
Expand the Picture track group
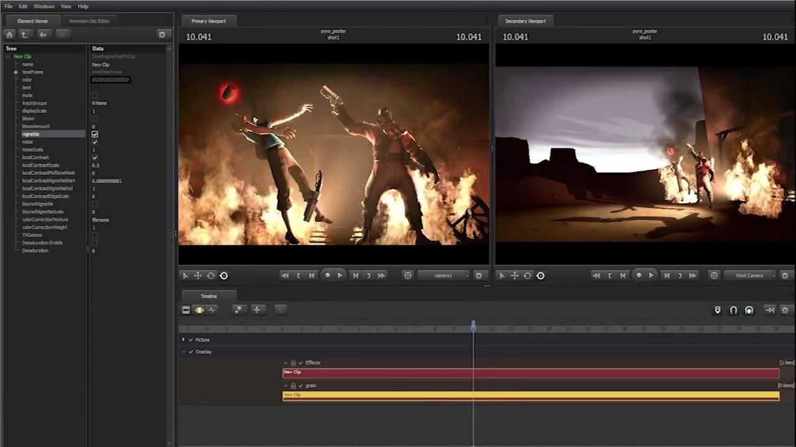183,340
